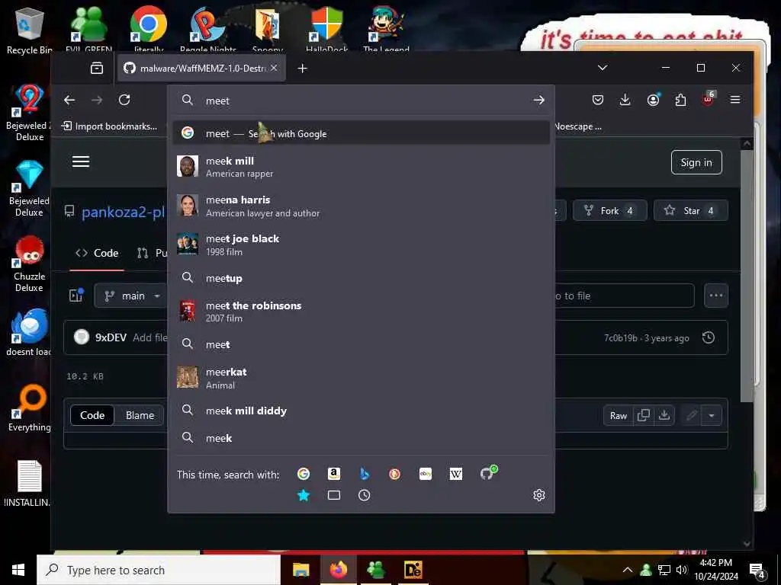Open Firefox downloads panel icon
781x585 pixels.
pyautogui.click(x=625, y=100)
